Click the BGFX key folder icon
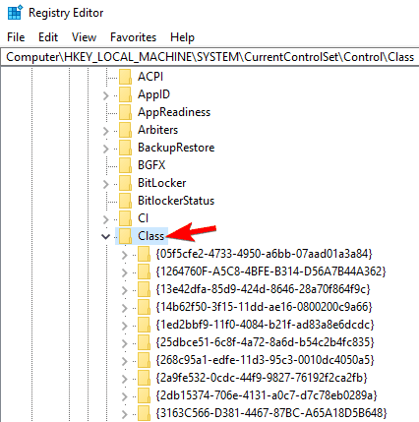This screenshot has width=419, height=422. [126, 165]
